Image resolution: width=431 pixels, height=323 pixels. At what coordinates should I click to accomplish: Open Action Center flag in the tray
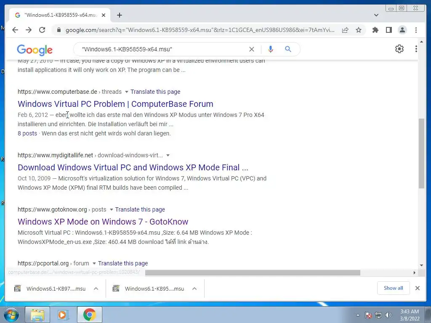[368, 315]
